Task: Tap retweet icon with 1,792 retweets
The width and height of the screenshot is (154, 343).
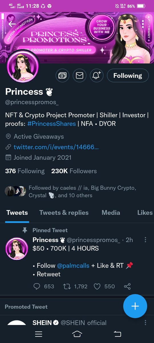Action: click(66, 286)
